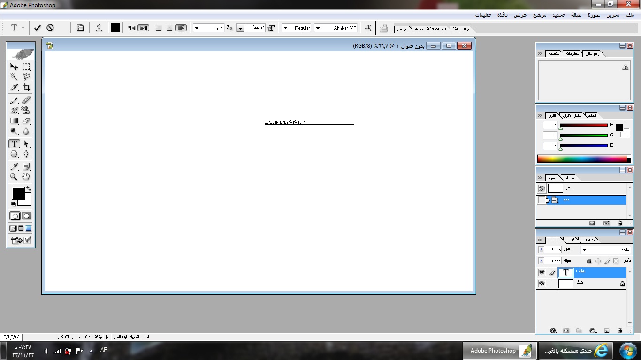The width and height of the screenshot is (641, 360).
Task: Expand the layer blend mode dropdown
Action: click(x=585, y=250)
